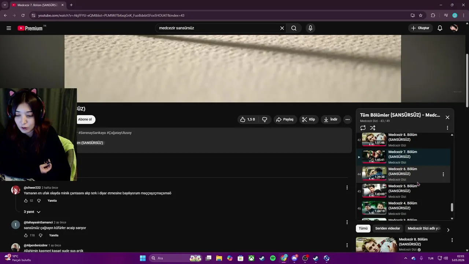Toggle playlist shuffle mode
469x264 pixels.
pos(373,128)
